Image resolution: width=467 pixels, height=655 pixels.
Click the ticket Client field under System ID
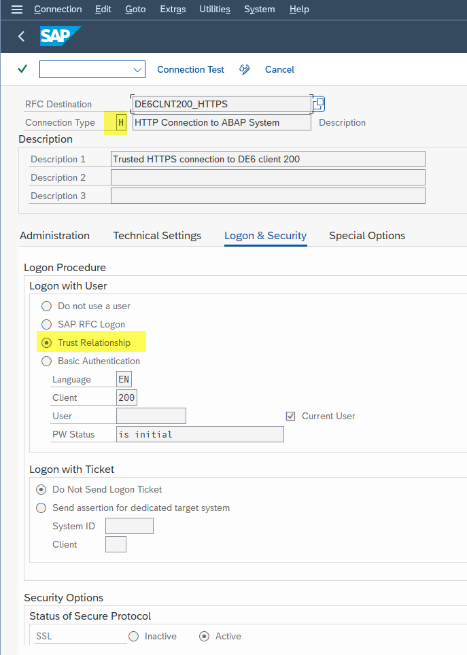[x=116, y=544]
